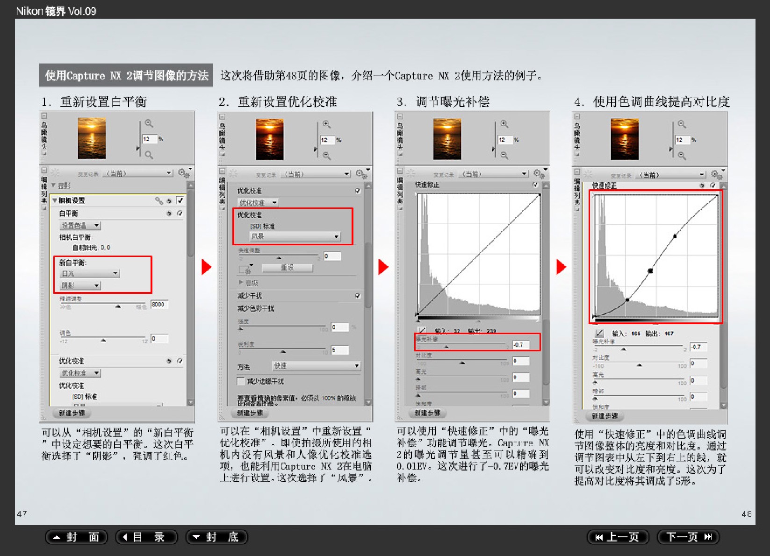This screenshot has width=770, height=556.
Task: Click 新建步骤 button in step 3 panel
Action: (x=428, y=413)
